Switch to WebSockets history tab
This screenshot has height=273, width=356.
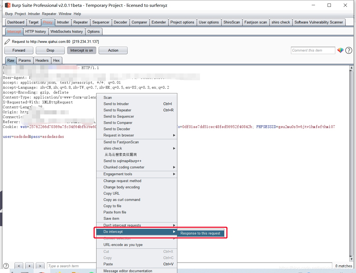pos(67,31)
